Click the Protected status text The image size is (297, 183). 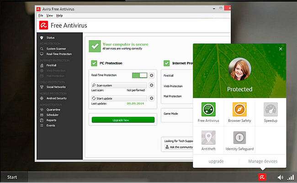(239, 89)
